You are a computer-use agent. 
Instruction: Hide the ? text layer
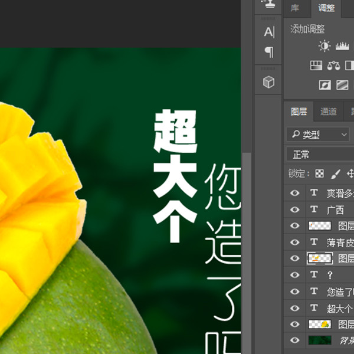(x=294, y=275)
